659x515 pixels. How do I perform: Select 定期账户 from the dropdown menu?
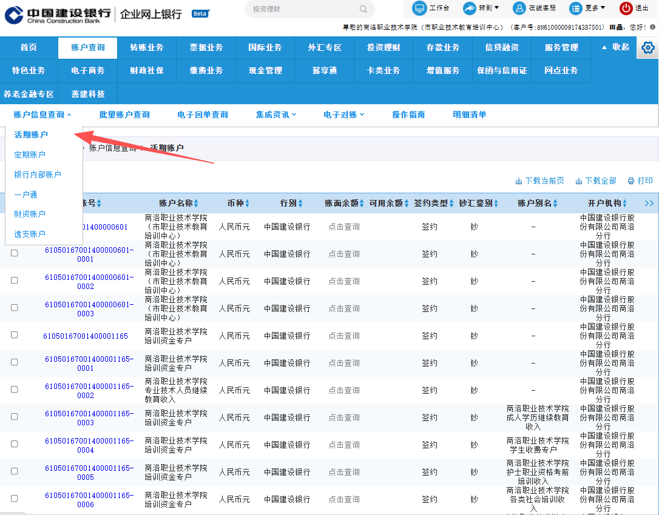point(29,154)
